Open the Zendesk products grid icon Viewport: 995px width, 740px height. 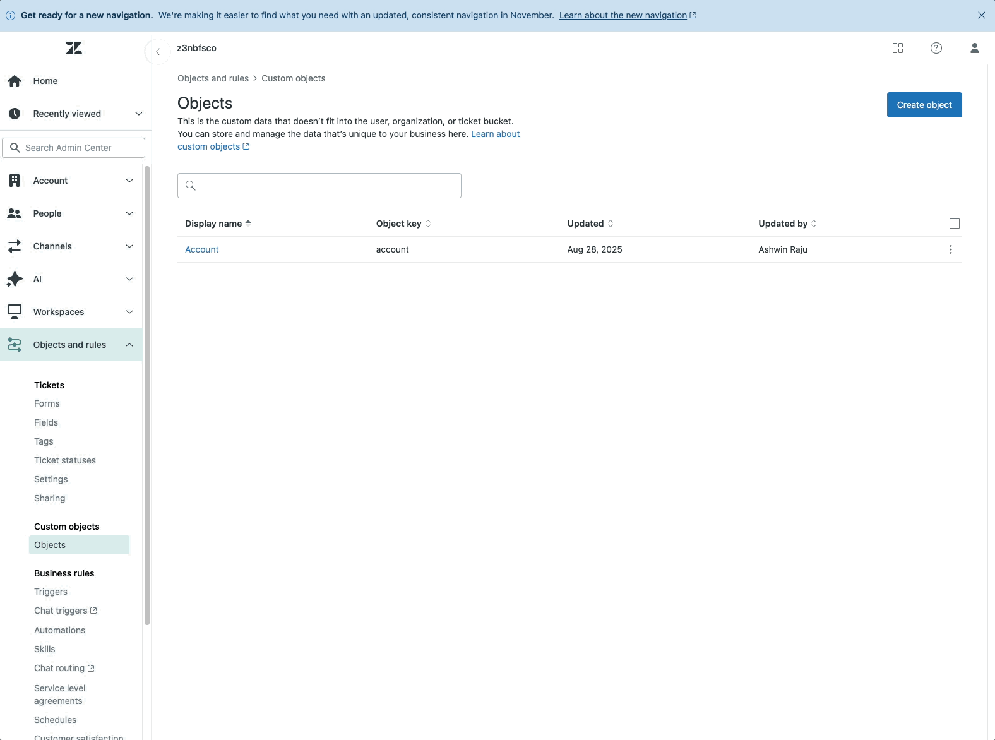click(897, 48)
